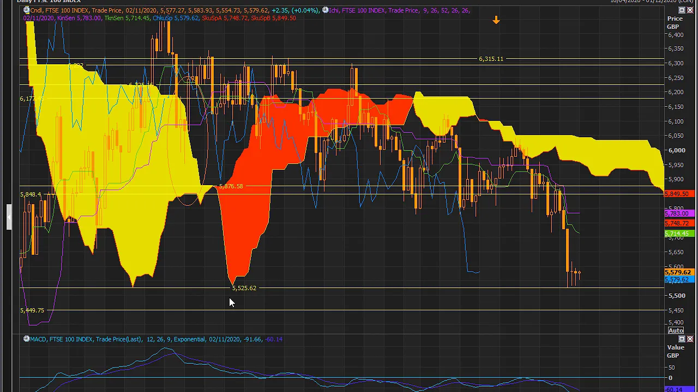The image size is (698, 392).
Task: Click the clock icon before Cndl label
Action: [x=26, y=10]
